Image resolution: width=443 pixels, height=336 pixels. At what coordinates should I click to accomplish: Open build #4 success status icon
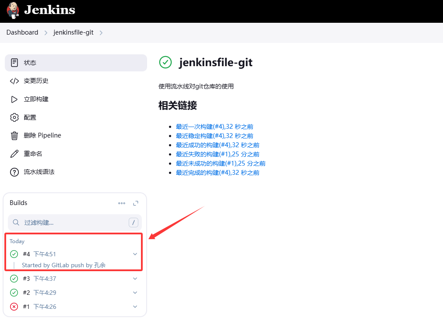click(x=14, y=254)
